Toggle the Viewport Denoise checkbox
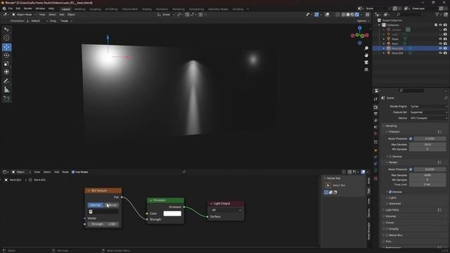This screenshot has height=253, width=450. pos(390,157)
